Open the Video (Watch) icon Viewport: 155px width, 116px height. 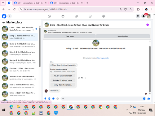point(63,16)
